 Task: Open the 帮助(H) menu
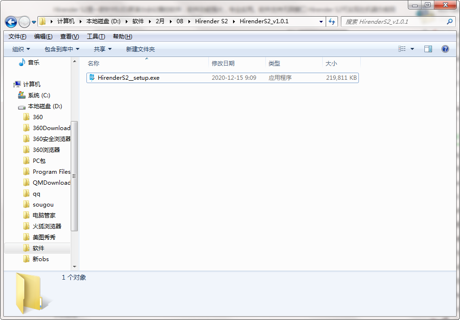[x=122, y=37]
